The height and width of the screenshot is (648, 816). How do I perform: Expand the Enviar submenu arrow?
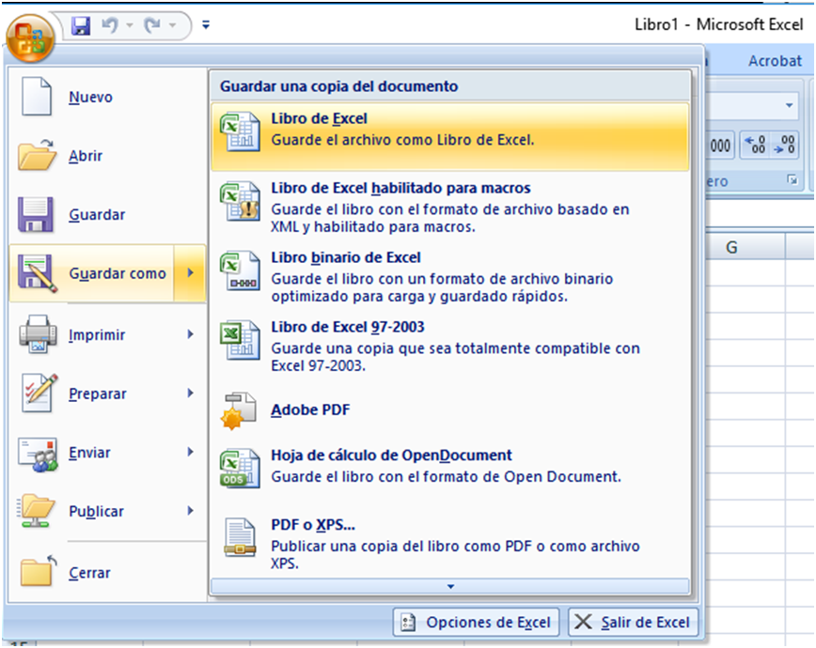click(x=191, y=452)
